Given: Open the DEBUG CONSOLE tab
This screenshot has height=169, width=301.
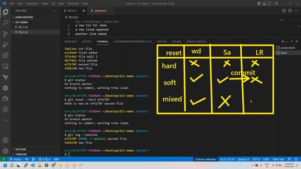Looking at the screenshot, I should pos(196,42).
